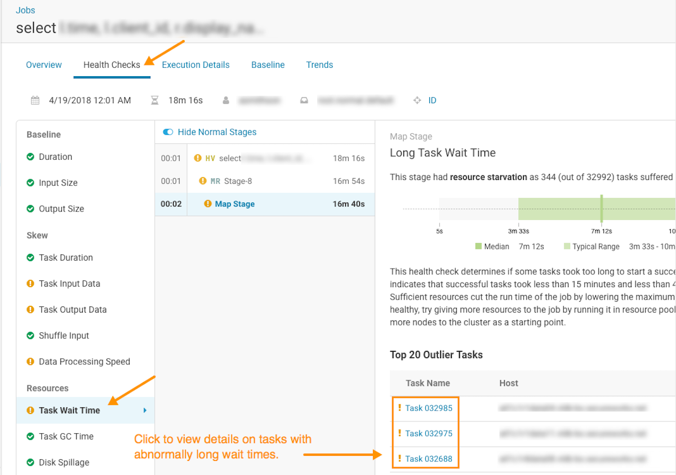This screenshot has height=475, width=676.
Task: Click the warning icon beside Task 032985
Action: pyautogui.click(x=399, y=408)
